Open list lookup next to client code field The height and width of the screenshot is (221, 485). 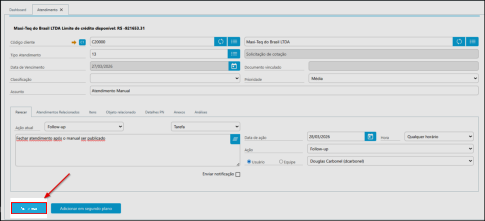(x=234, y=42)
